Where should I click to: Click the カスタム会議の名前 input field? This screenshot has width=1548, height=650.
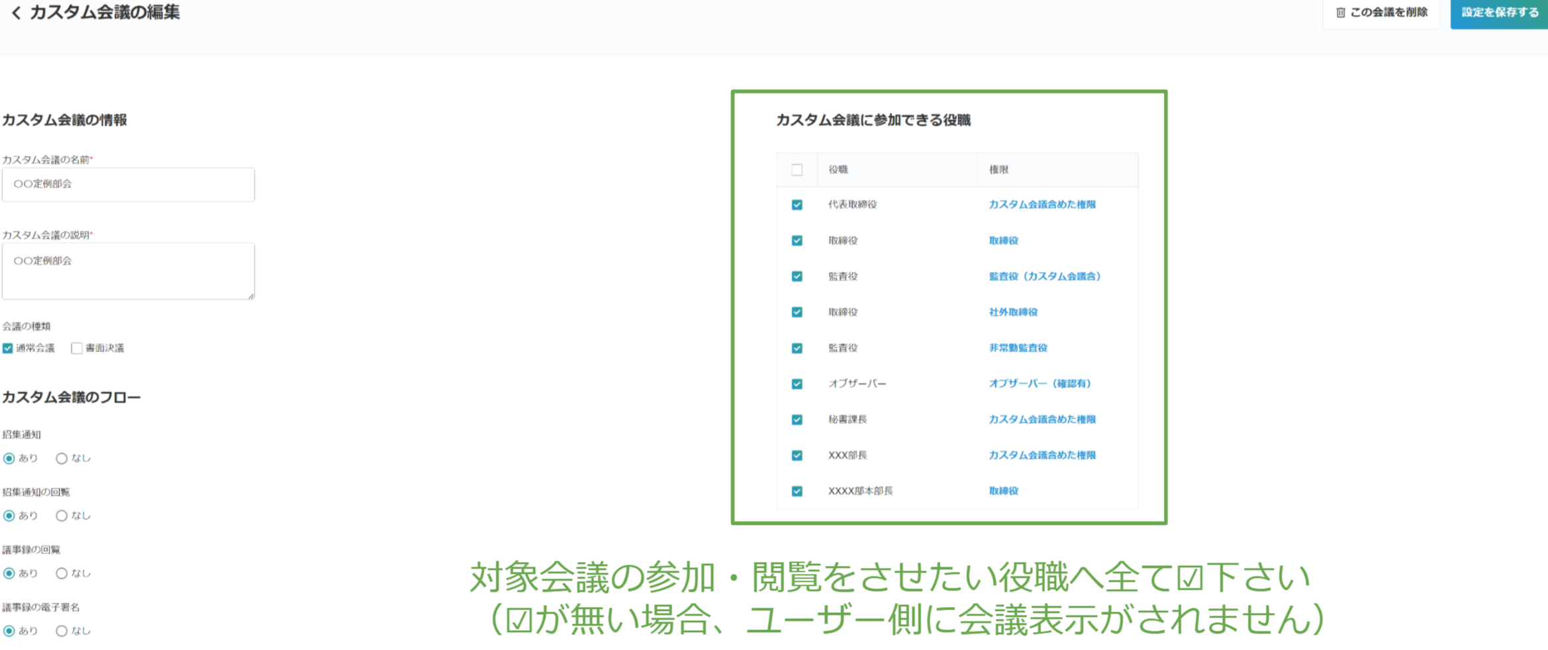pyautogui.click(x=128, y=184)
